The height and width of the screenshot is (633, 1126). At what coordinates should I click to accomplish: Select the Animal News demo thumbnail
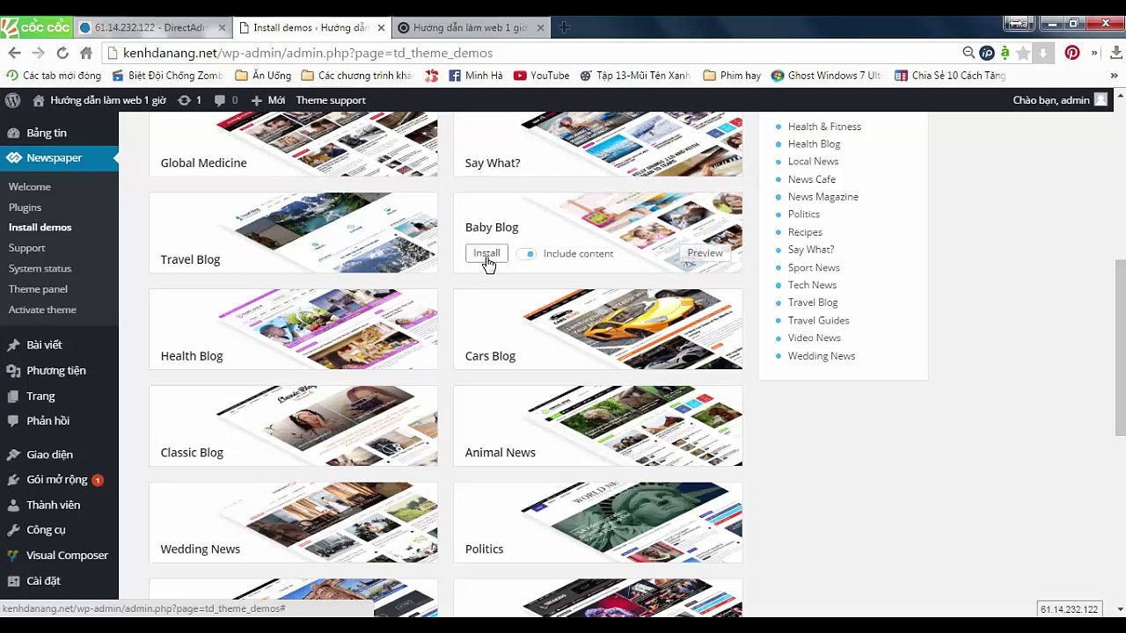click(598, 426)
